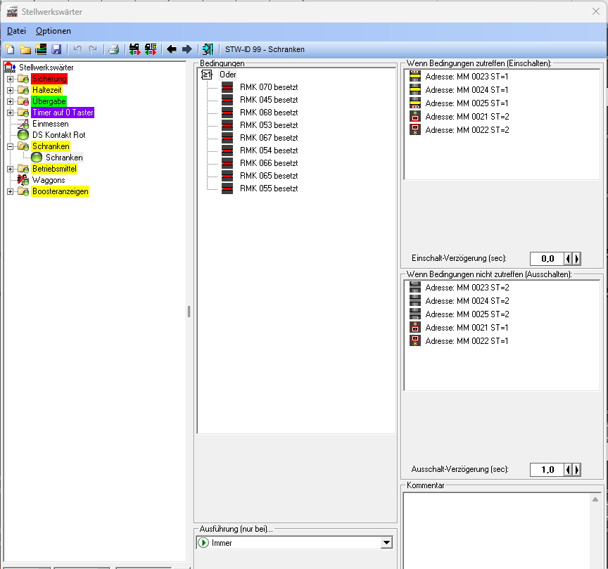
Task: Click the Ausschalt-Verzögerung seconds input field
Action: pyautogui.click(x=547, y=470)
